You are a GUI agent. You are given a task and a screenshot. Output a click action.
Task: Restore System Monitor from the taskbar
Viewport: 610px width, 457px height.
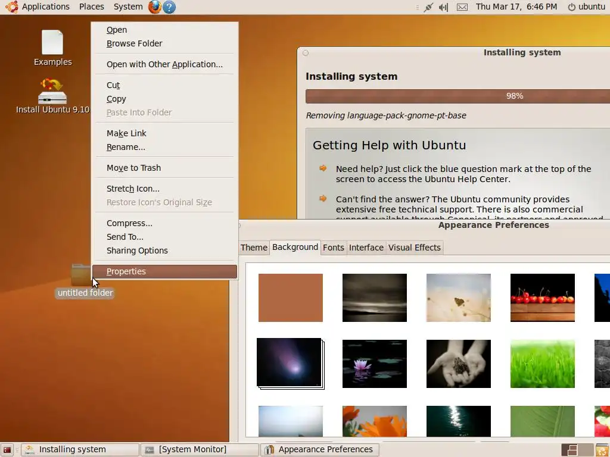click(x=200, y=450)
